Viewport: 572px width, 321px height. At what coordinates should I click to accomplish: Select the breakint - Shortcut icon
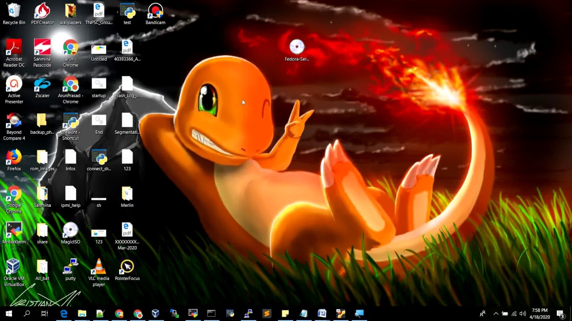(x=71, y=127)
